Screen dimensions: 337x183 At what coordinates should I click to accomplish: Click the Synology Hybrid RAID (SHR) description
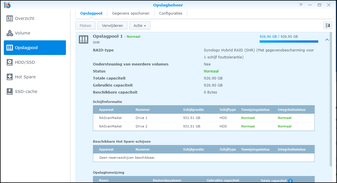point(259,53)
